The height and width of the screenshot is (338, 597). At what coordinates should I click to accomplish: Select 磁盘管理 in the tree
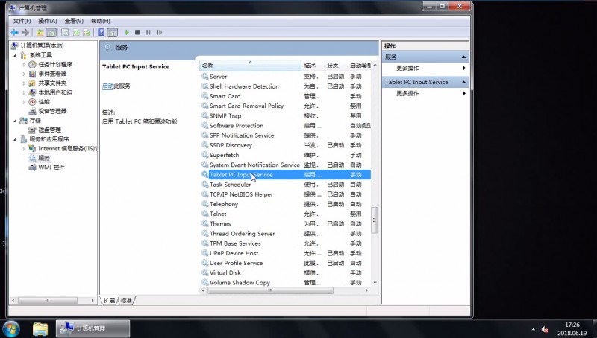coord(49,130)
